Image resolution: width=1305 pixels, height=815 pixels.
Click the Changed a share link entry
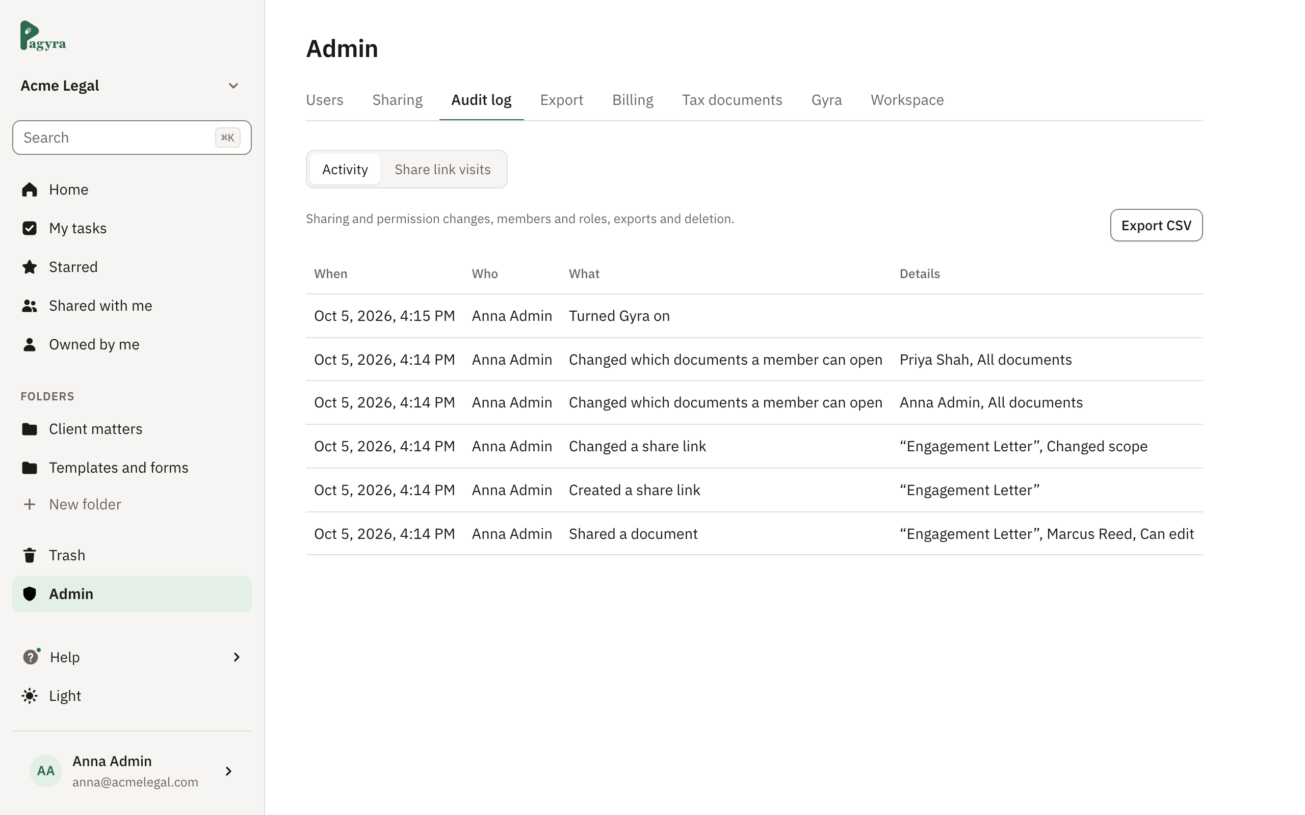click(637, 446)
